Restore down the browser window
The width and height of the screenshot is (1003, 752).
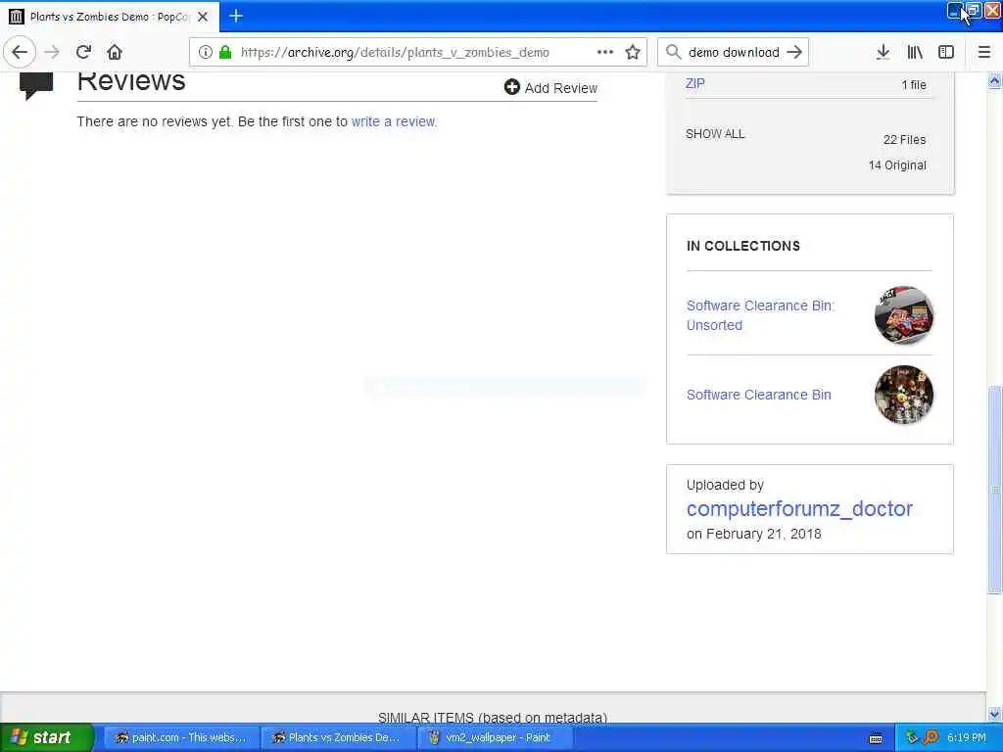click(x=974, y=11)
